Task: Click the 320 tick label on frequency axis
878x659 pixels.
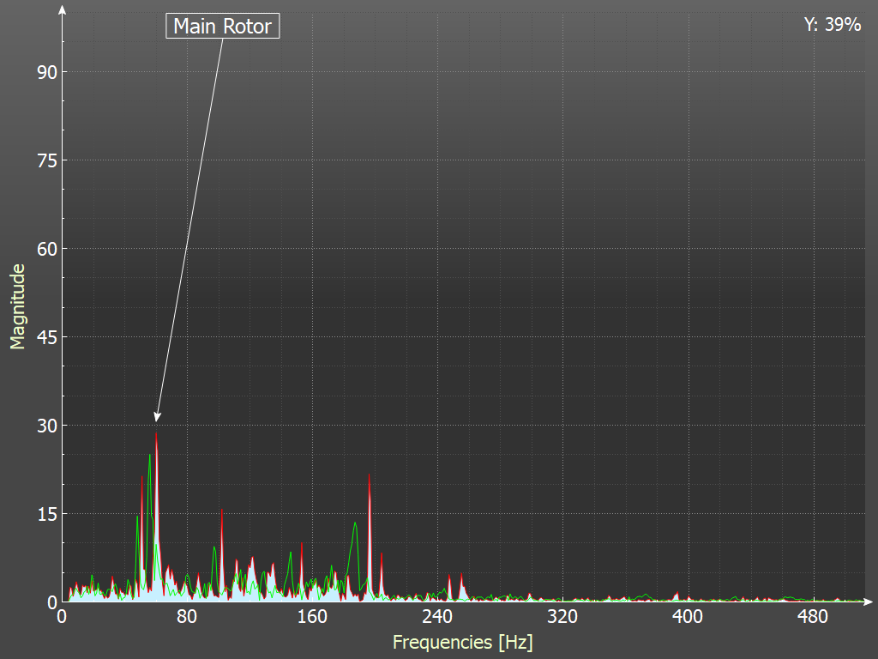Action: click(x=562, y=617)
